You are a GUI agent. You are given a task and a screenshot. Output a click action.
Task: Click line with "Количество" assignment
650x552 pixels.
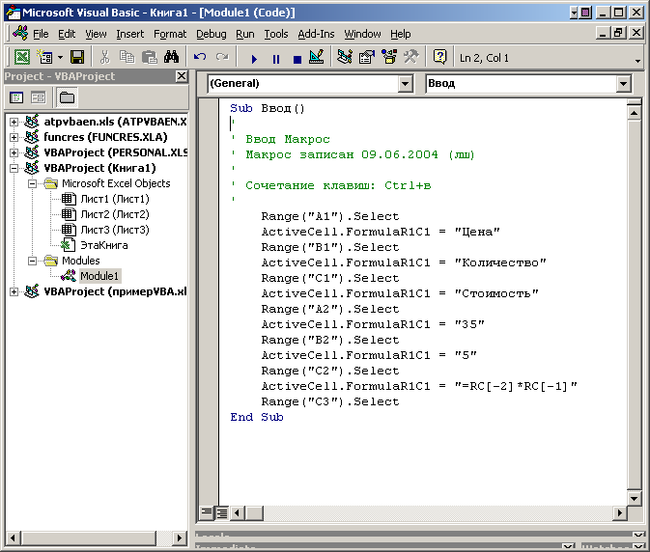(404, 262)
